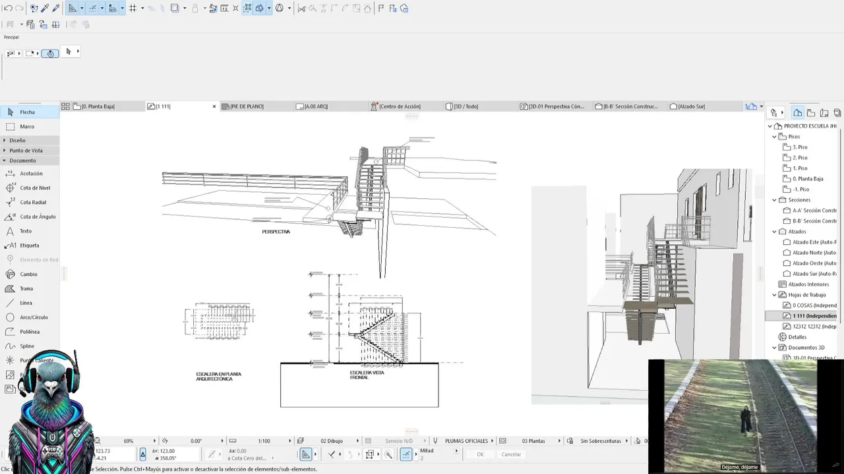Select the Cambio tool
Viewport: 844px width, 474px height.
tap(30, 274)
